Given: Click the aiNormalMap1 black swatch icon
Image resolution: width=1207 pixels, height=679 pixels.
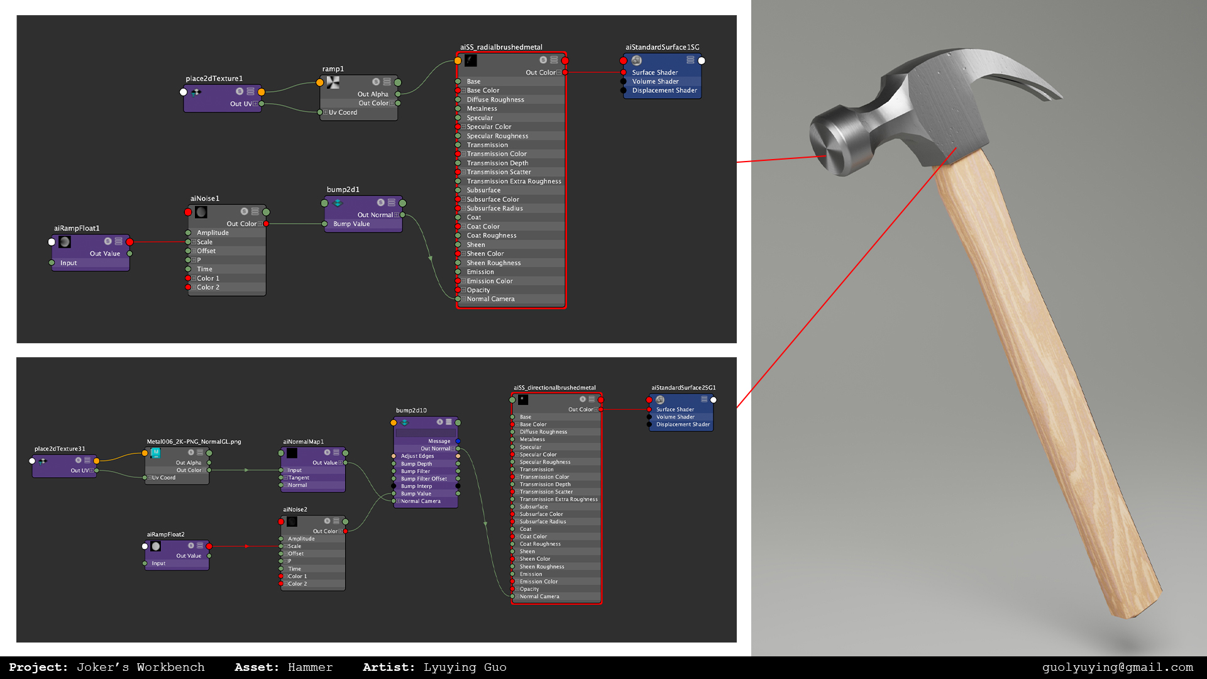Looking at the screenshot, I should pyautogui.click(x=292, y=453).
